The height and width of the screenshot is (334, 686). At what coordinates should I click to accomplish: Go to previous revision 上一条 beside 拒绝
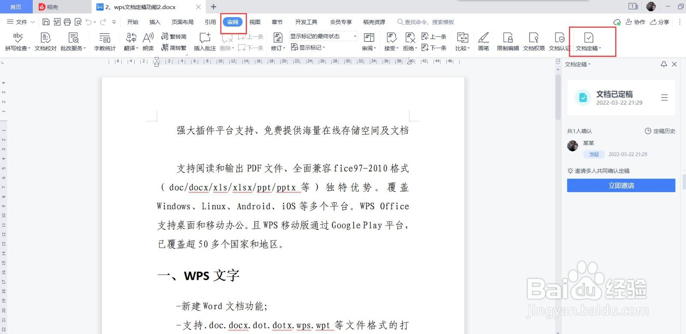pyautogui.click(x=434, y=37)
